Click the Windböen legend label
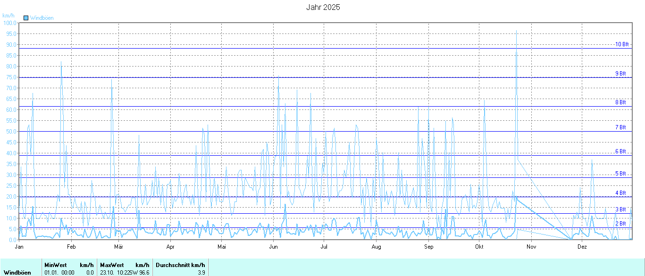This screenshot has width=645, height=276. coord(42,18)
